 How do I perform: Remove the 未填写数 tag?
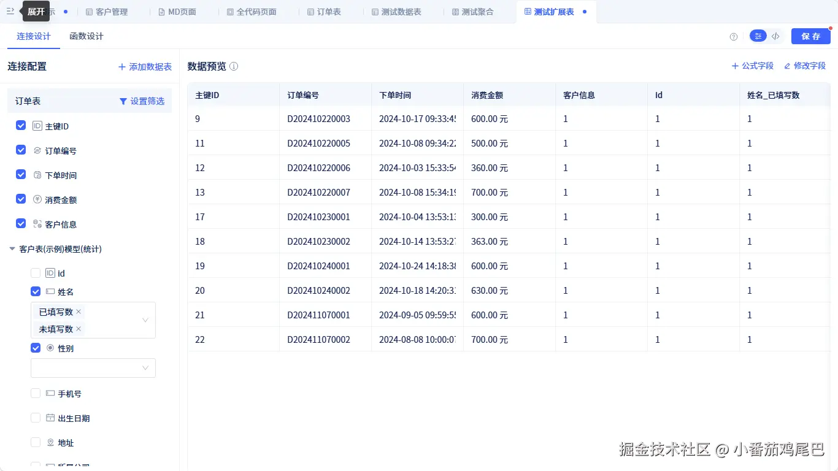[x=79, y=329]
